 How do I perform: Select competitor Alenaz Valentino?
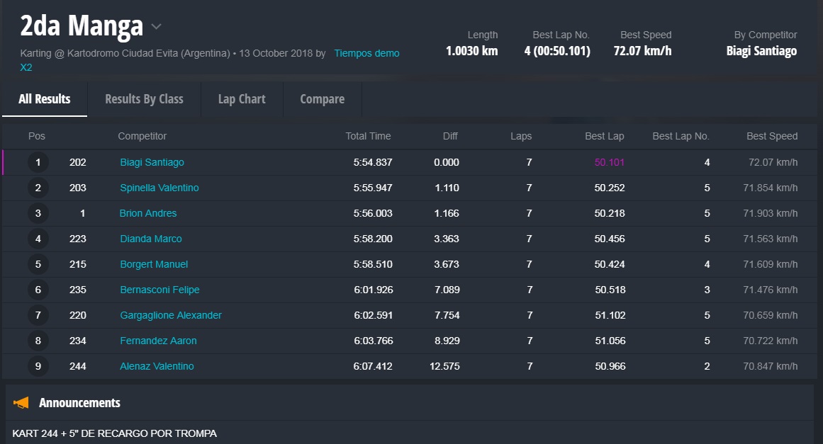click(x=157, y=366)
